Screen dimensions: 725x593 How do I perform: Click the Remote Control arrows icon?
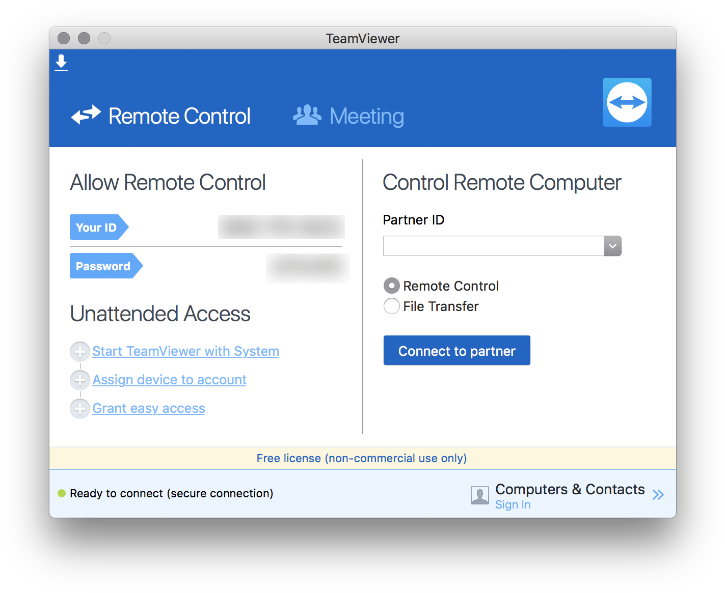tap(86, 116)
